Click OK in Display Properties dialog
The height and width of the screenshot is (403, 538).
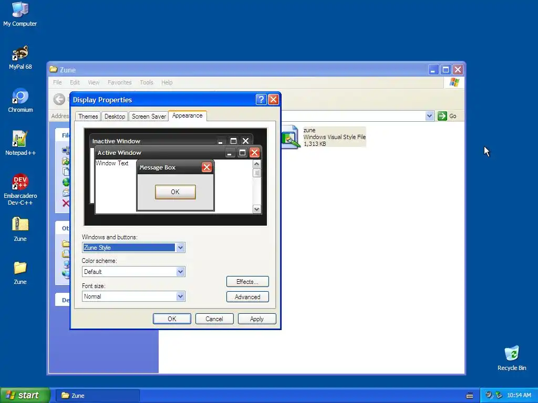[x=172, y=319]
